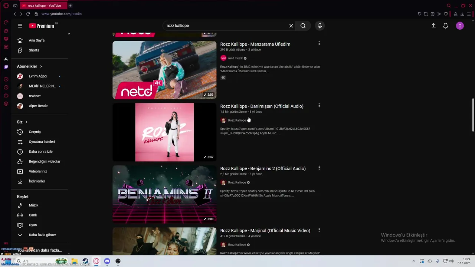The height and width of the screenshot is (267, 475).
Task: Click the bookmark heart icon
Action: click(x=446, y=14)
